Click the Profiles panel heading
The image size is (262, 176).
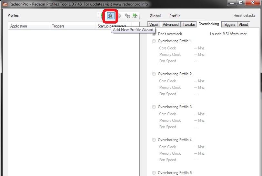pos(13,16)
